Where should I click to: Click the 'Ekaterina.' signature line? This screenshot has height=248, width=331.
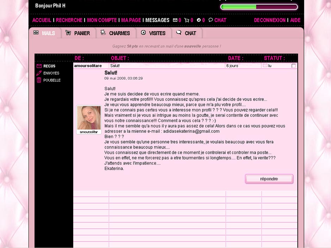[114, 168]
